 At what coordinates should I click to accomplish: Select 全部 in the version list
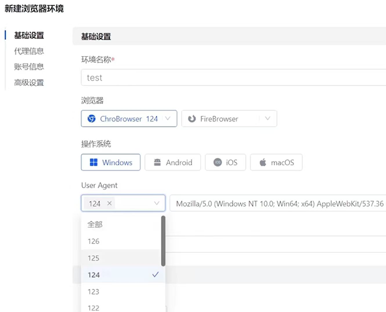121,224
